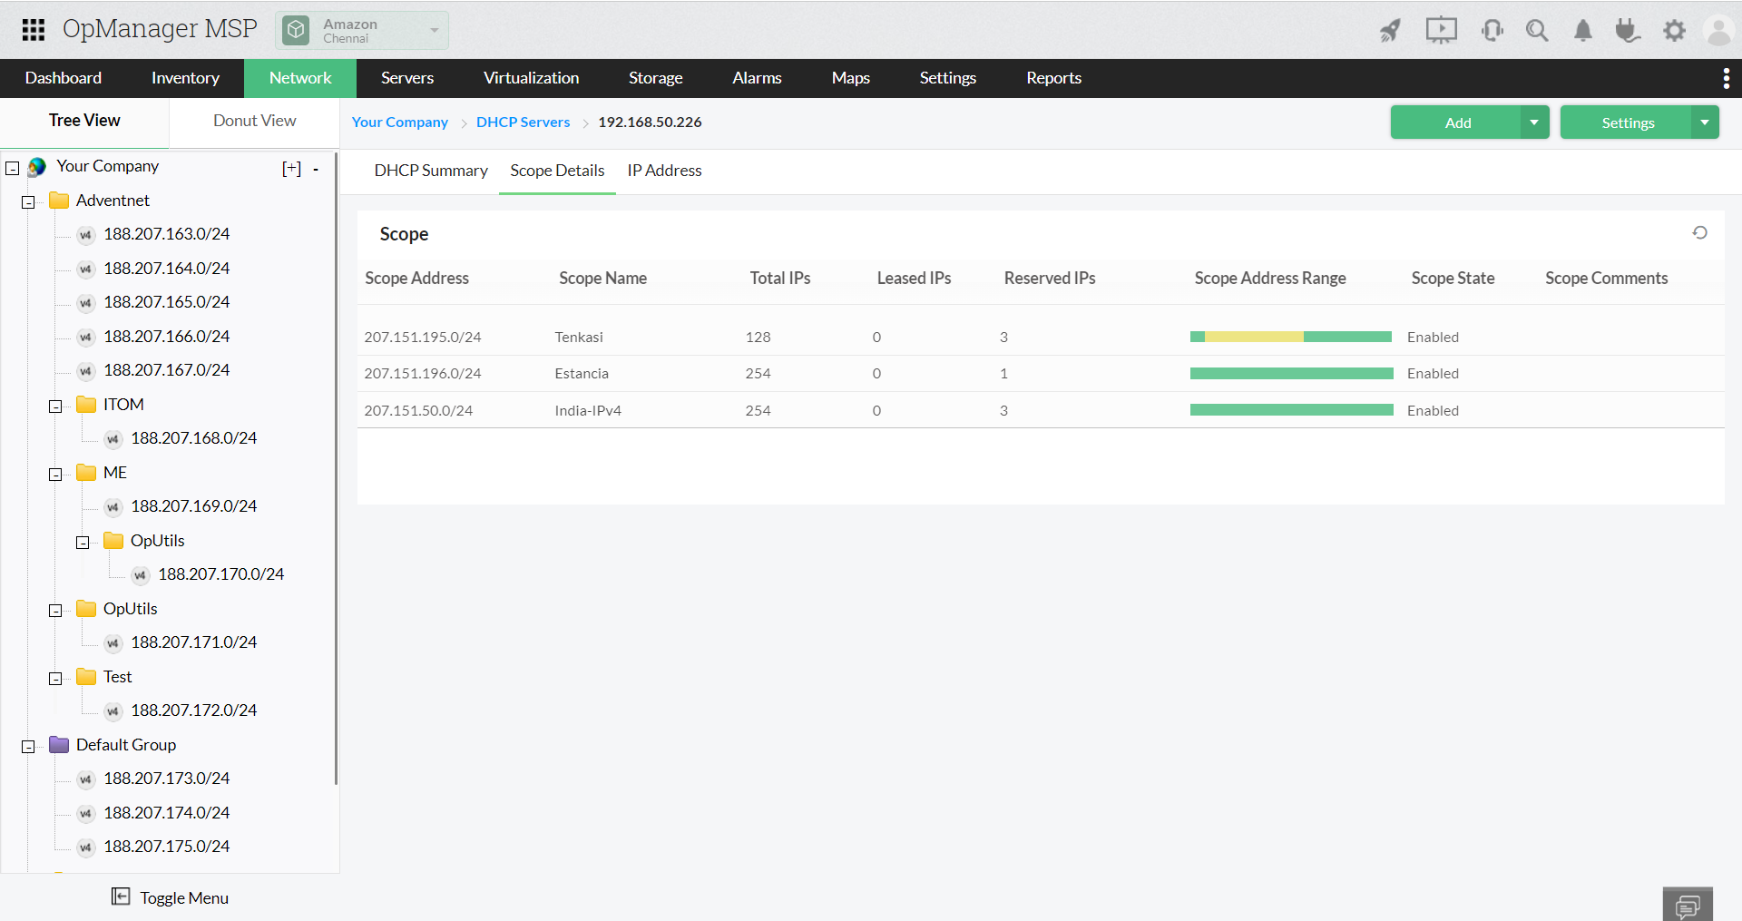Open the Maps menu
Viewport: 1742px width, 921px height.
[x=851, y=78]
